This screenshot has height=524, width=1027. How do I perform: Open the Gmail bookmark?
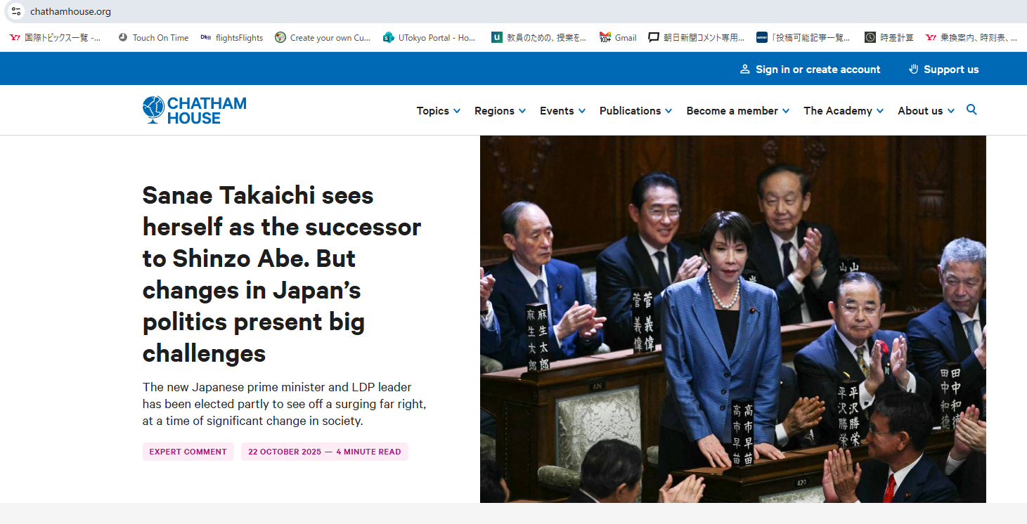click(618, 38)
